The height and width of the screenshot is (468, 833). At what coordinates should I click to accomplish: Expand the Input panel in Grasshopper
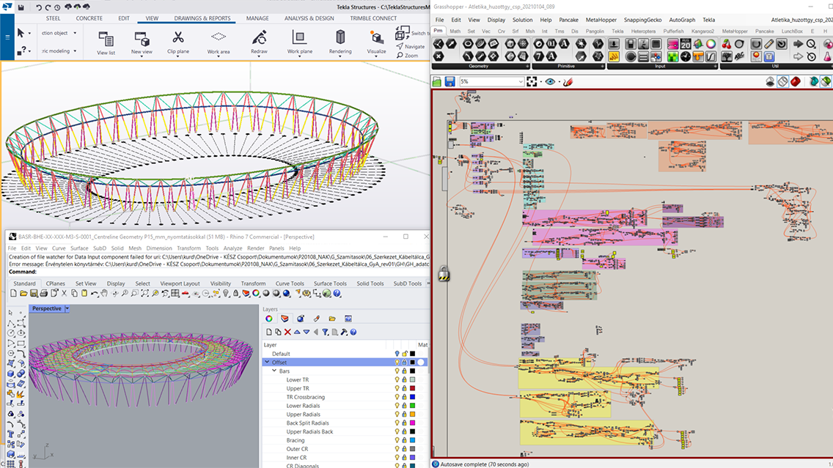coord(714,67)
